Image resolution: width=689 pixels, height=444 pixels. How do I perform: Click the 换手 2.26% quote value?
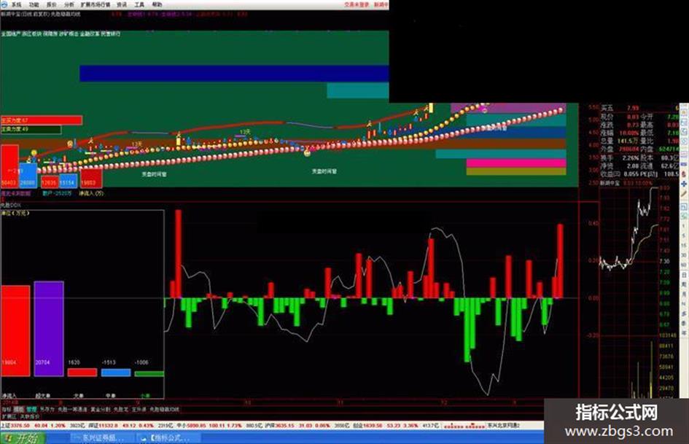631,157
